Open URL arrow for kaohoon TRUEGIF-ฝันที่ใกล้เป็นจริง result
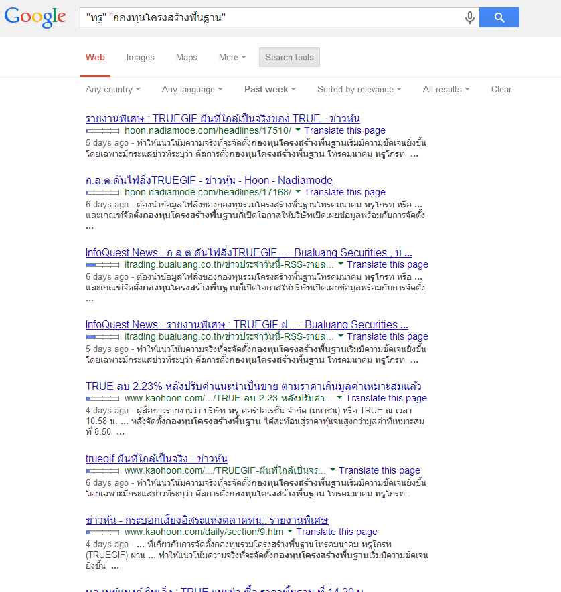Viewport: 561px width, 592px height. 333,470
